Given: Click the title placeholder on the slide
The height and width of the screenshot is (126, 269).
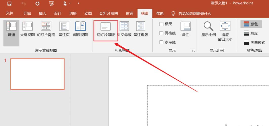Looking at the screenshot, I should click(x=208, y=106).
